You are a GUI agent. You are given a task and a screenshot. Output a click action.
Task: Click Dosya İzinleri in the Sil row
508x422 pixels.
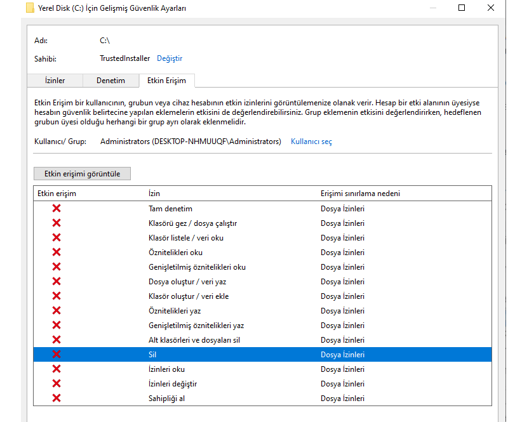[x=342, y=354]
